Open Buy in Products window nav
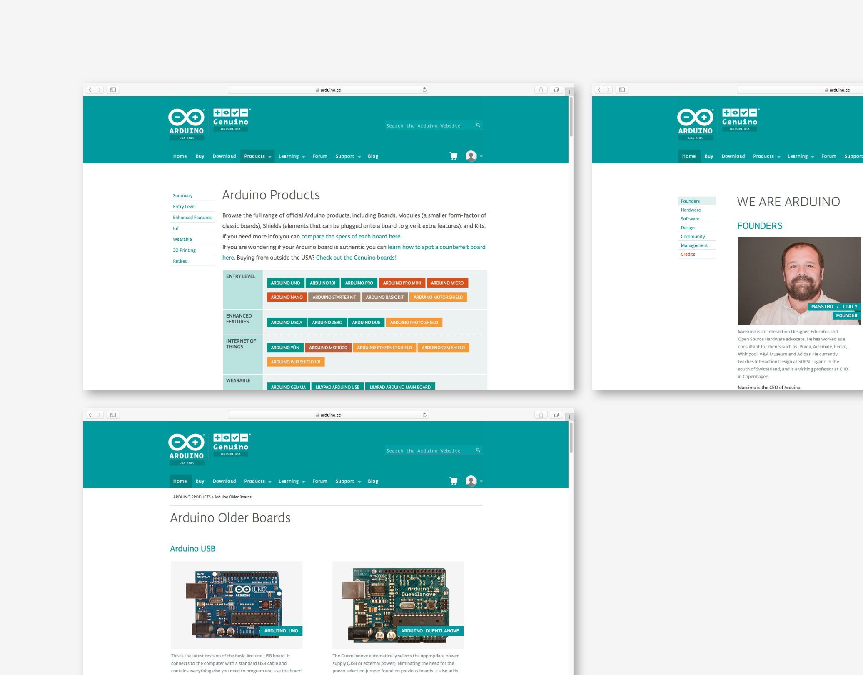The image size is (863, 675). [x=200, y=156]
